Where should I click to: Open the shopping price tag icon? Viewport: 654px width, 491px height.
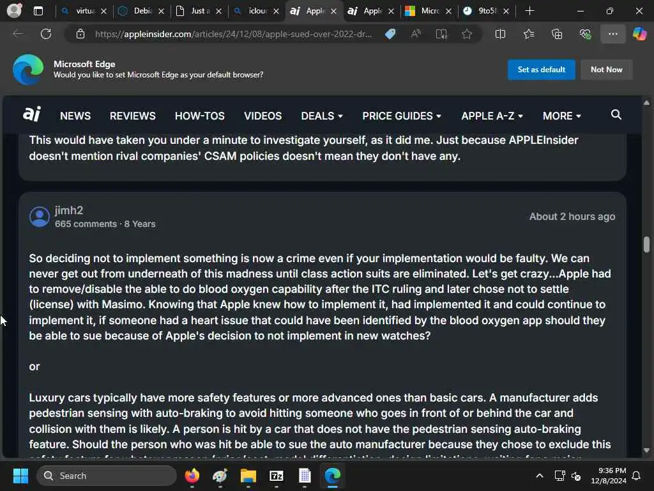(390, 34)
